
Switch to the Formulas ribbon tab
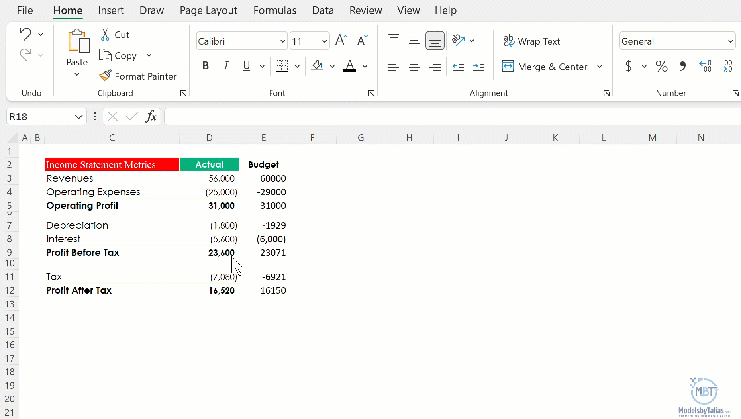(x=274, y=10)
